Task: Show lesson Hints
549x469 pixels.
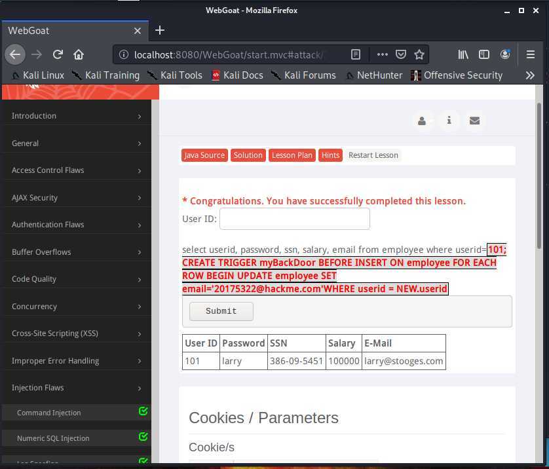Action: pos(331,155)
